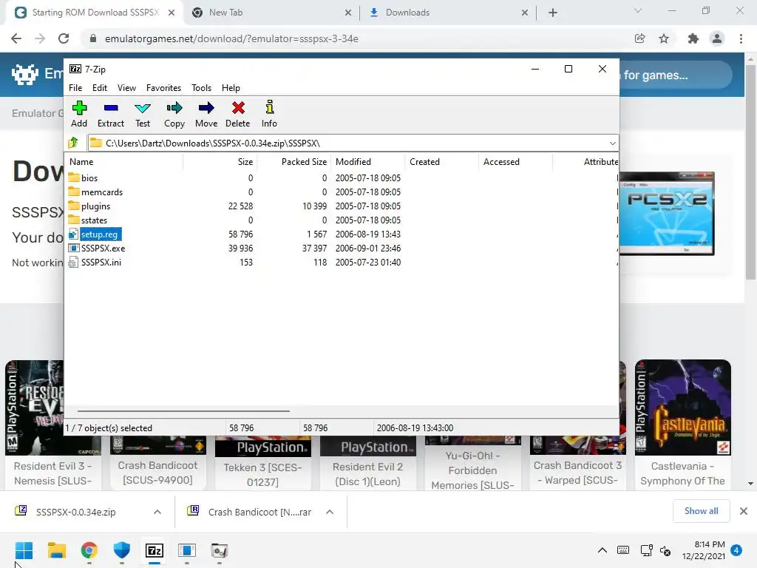Select the memcards folder
Image resolution: width=757 pixels, height=568 pixels.
coord(102,192)
